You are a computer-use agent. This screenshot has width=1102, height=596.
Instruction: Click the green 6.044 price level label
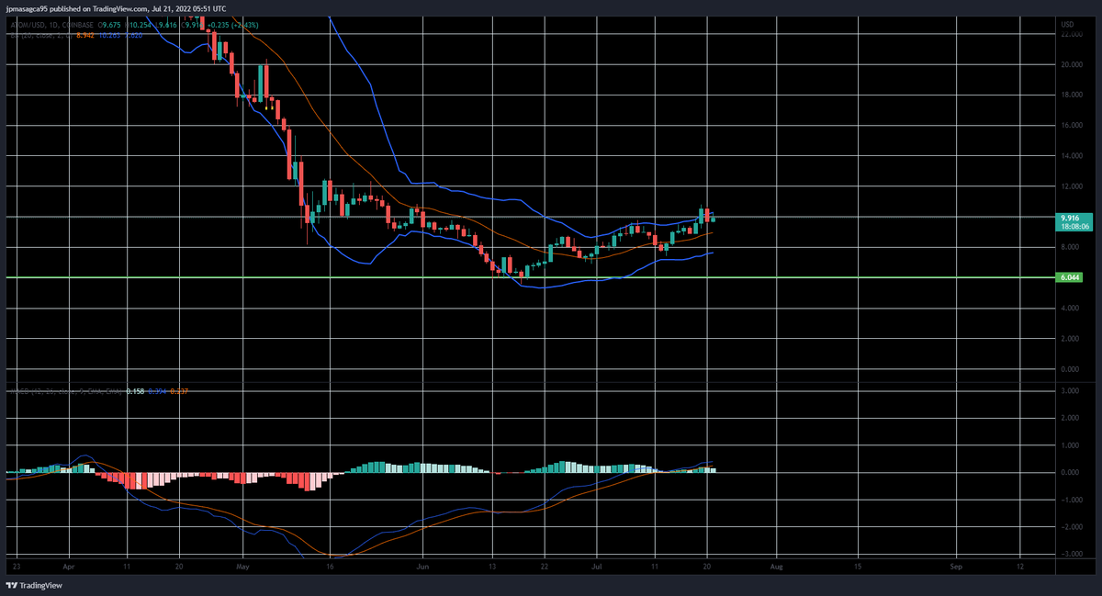click(x=1071, y=276)
